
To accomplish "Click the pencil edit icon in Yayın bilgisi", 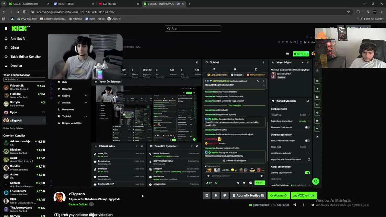I will [x=302, y=62].
